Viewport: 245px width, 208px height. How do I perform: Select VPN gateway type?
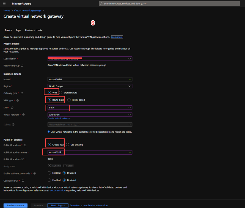tap(49, 93)
